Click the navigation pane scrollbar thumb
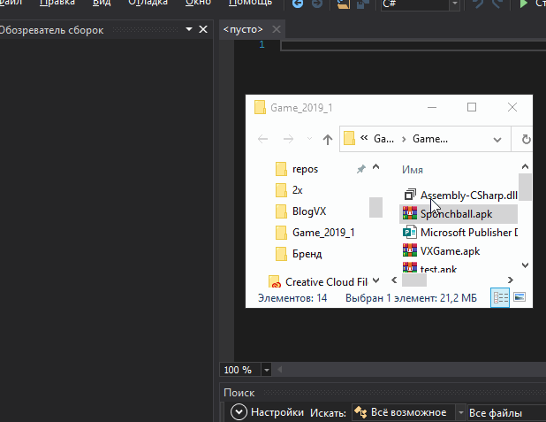The height and width of the screenshot is (422, 546). click(375, 207)
